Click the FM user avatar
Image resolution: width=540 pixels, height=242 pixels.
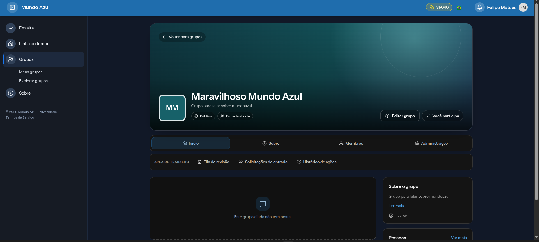coord(523,7)
